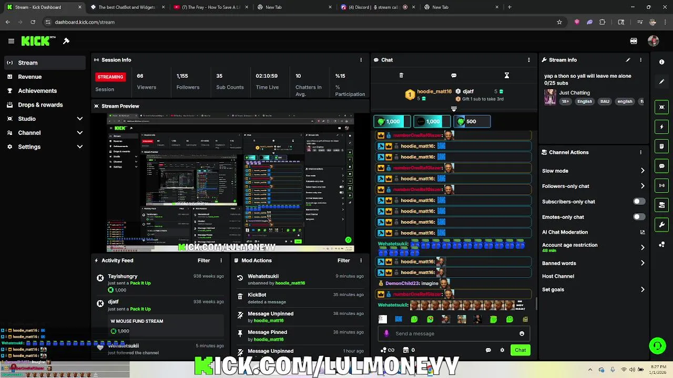This screenshot has width=673, height=378.
Task: Click the wrench icon in right sidebar
Action: point(662,225)
